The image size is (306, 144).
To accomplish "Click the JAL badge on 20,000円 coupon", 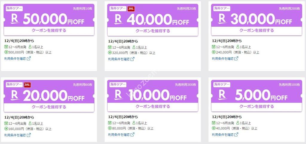I will pos(27,85).
